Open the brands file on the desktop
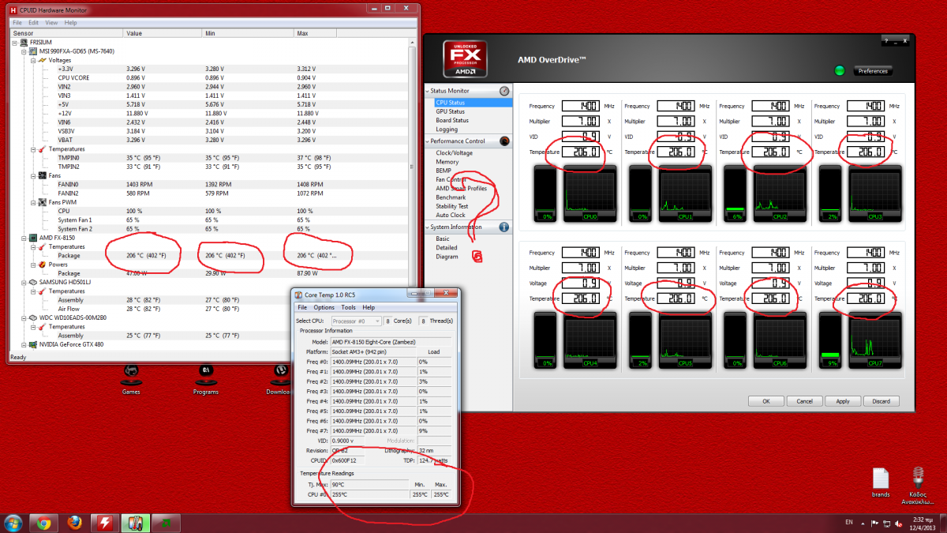Screen dimensions: 947x533 tap(881, 482)
